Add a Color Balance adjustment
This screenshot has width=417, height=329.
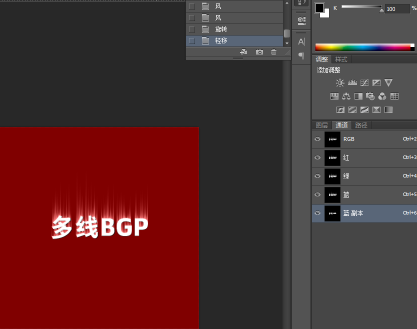346,96
